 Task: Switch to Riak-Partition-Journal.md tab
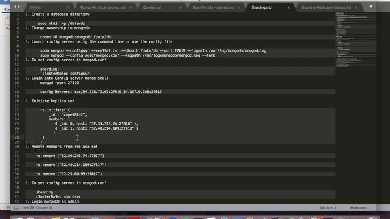[213, 7]
